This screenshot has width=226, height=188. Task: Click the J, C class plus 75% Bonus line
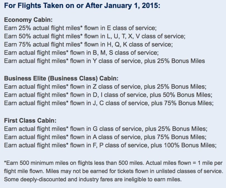point(109,103)
